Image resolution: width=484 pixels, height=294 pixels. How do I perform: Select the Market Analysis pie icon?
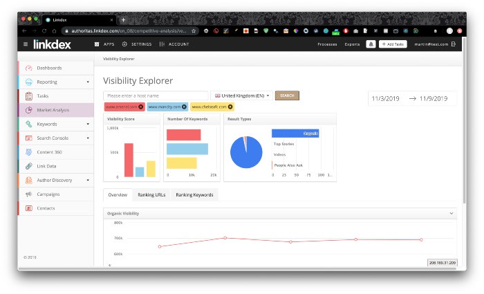(x=29, y=110)
